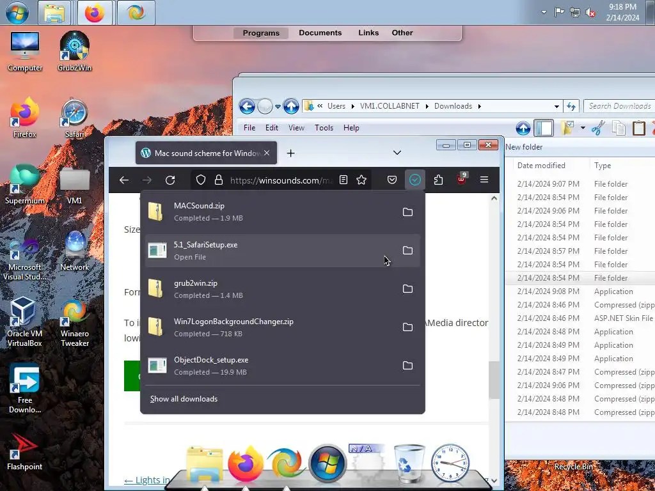Click Show all downloads
Screen dimensions: 655x491
click(x=184, y=399)
